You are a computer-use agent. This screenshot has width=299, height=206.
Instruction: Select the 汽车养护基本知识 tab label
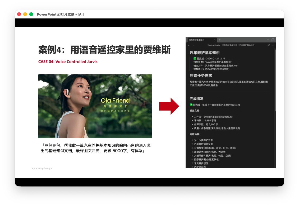pos(197,40)
